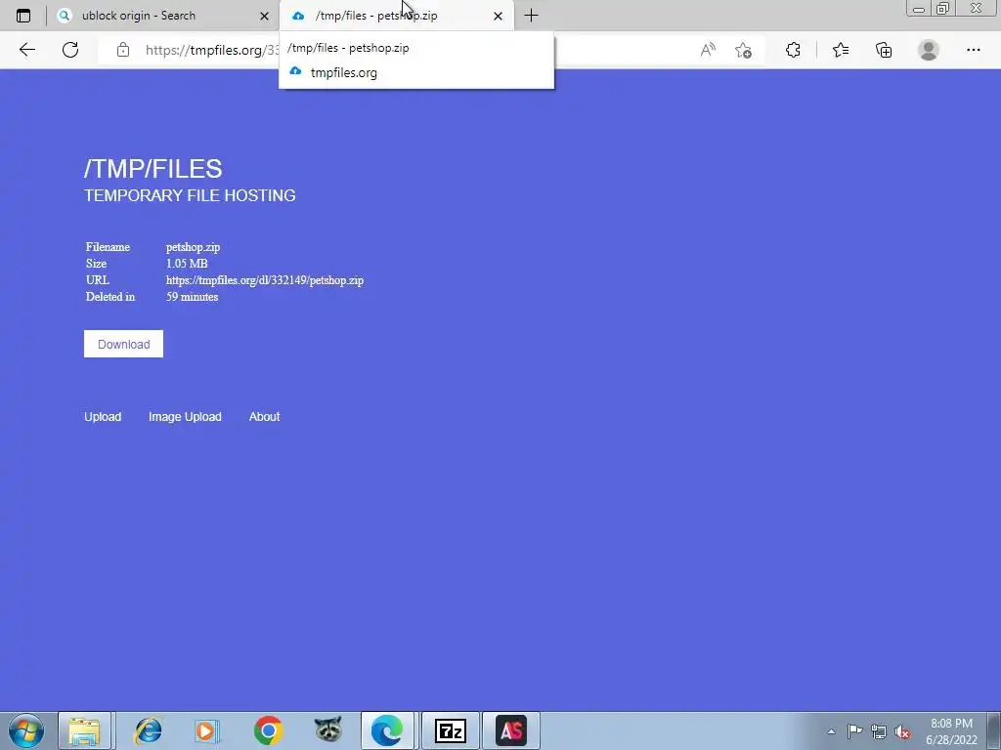Screen dimensions: 1001x750
Task: Open the About link
Action: [264, 416]
